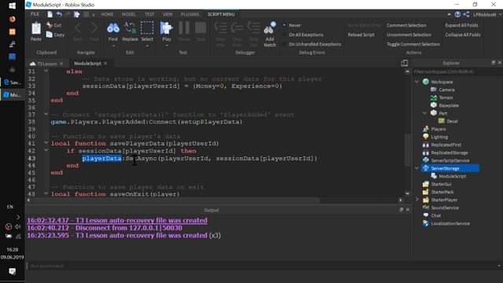This screenshot has width=503, height=283.
Task: Close the ModuleScript editor tab
Action: click(x=105, y=63)
